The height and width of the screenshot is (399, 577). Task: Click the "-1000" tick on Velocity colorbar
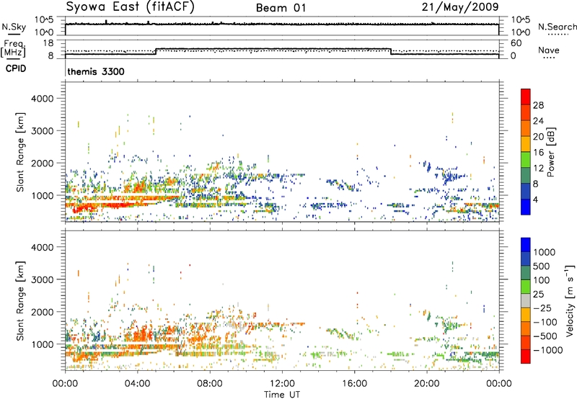(547, 350)
